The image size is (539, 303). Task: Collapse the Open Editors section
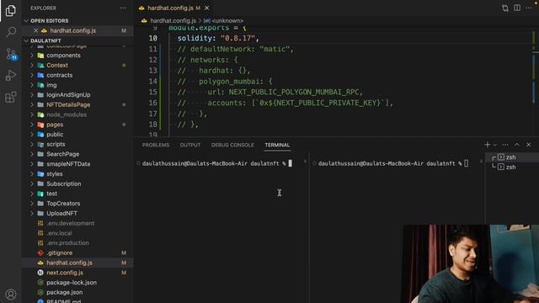coord(26,21)
